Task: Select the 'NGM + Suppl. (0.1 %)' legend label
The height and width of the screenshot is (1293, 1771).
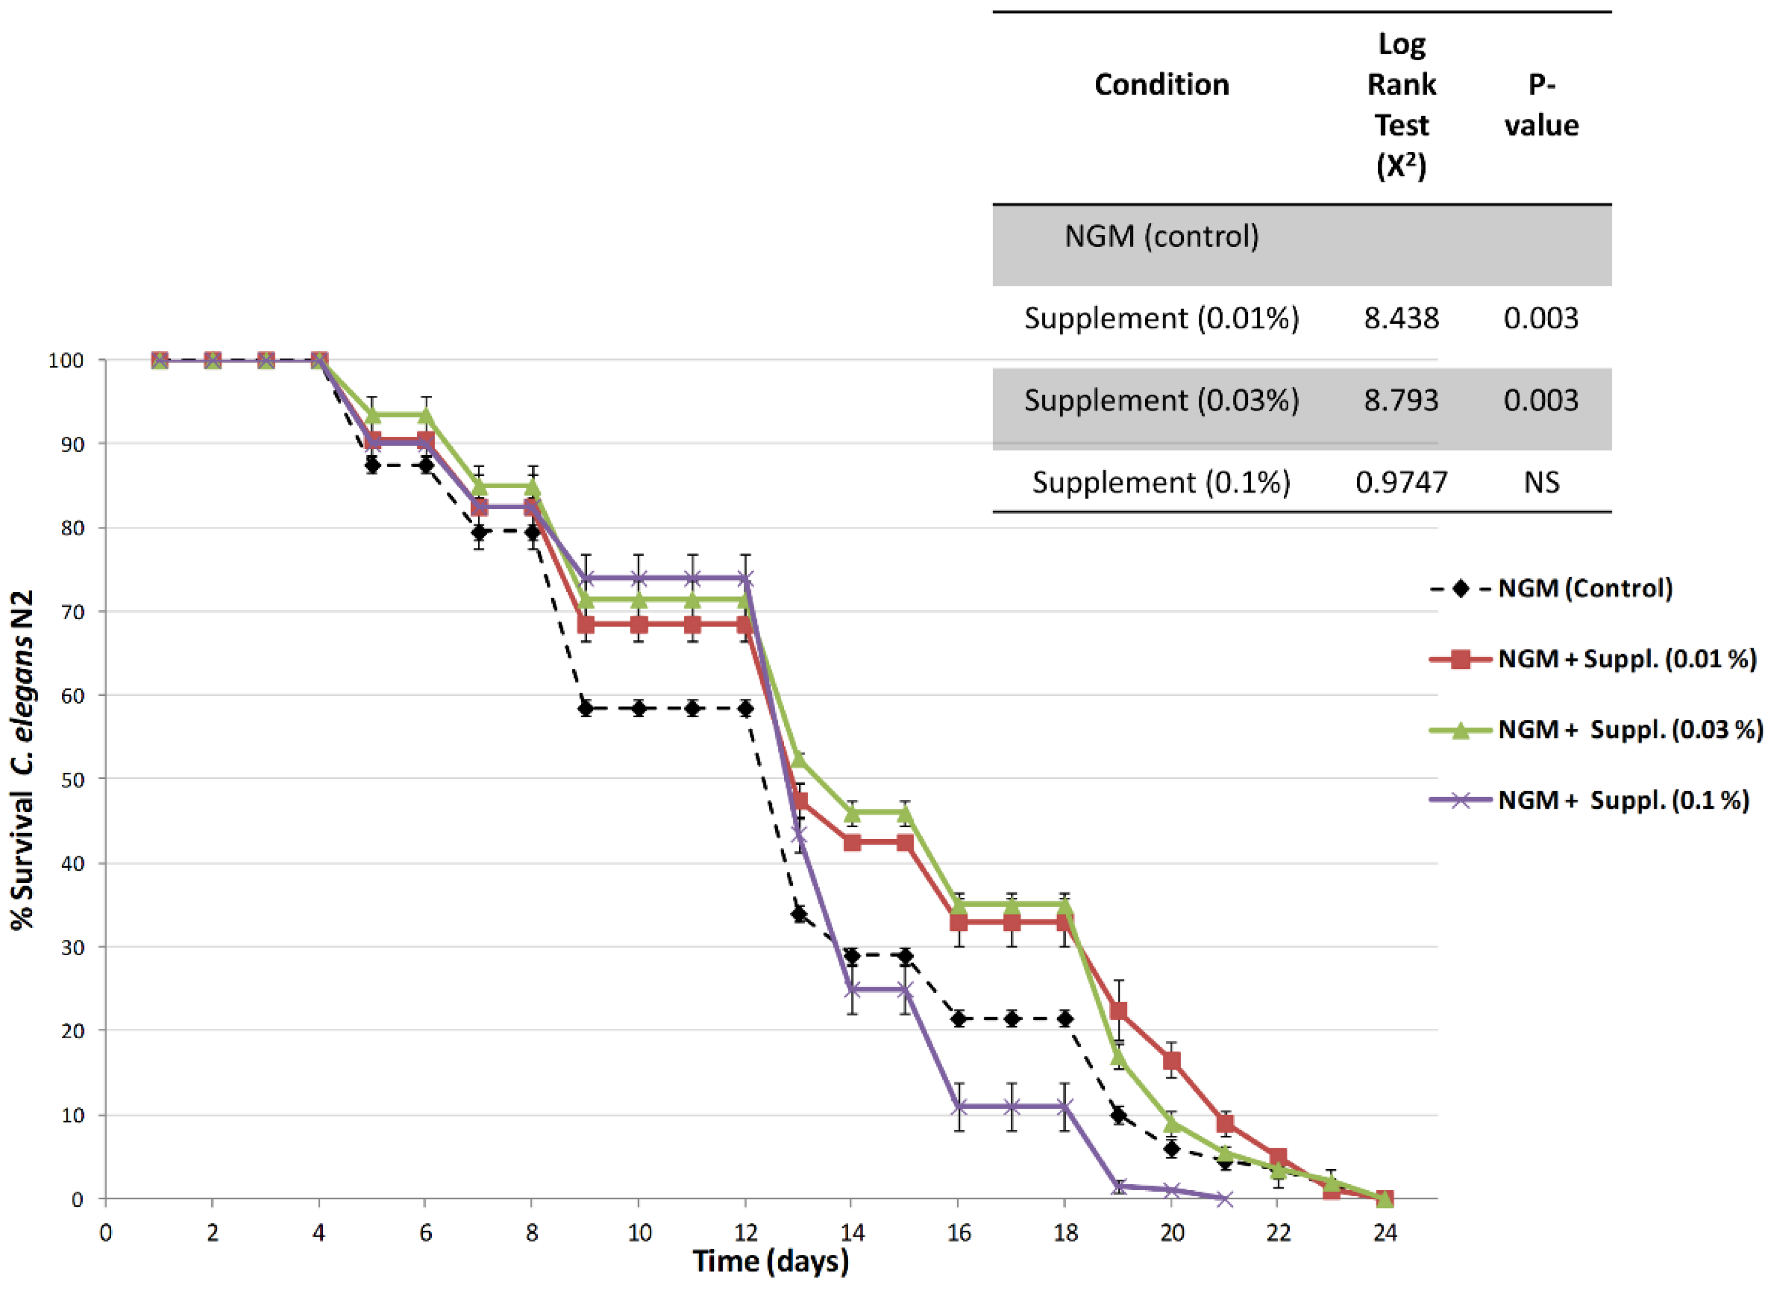Action: coord(1623,800)
